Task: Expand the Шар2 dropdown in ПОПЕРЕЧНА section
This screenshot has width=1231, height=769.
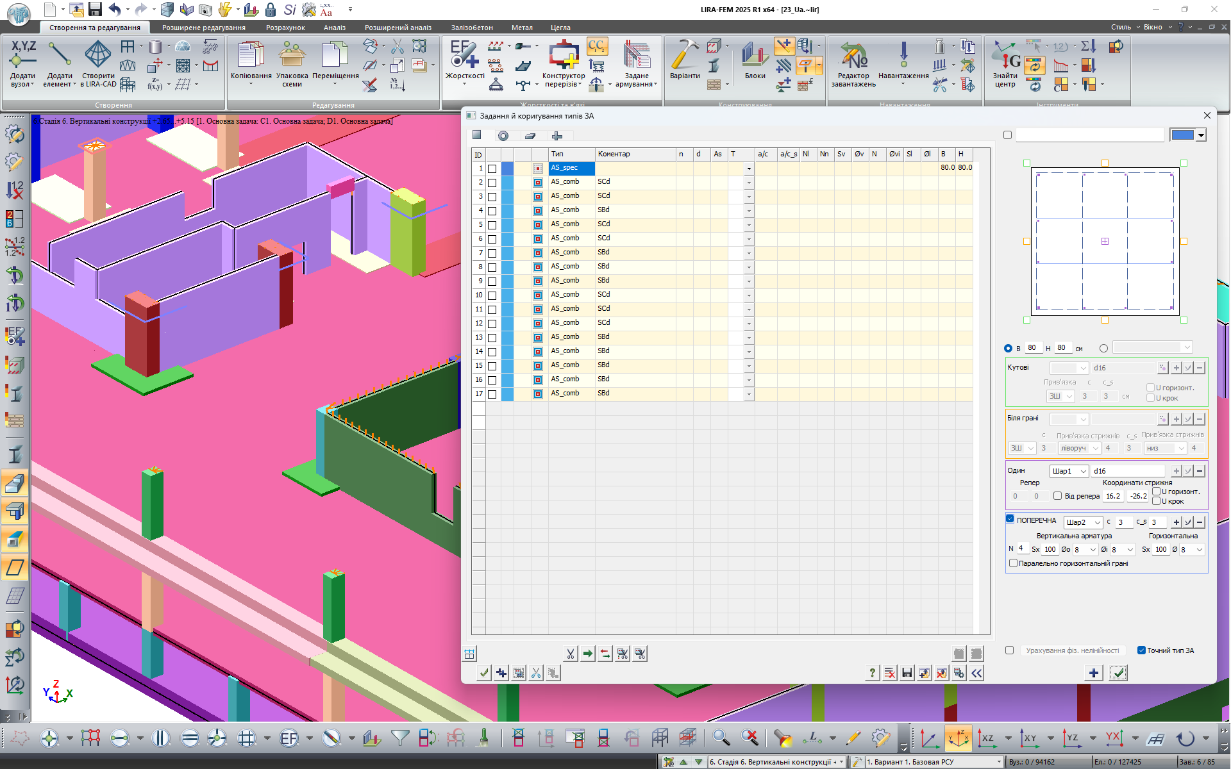Action: point(1083,522)
